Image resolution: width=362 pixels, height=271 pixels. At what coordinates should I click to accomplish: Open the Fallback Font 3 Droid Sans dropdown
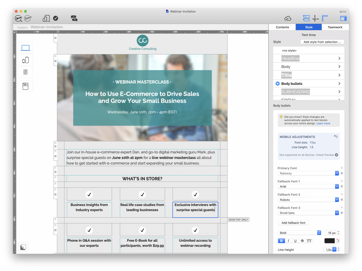(x=308, y=213)
